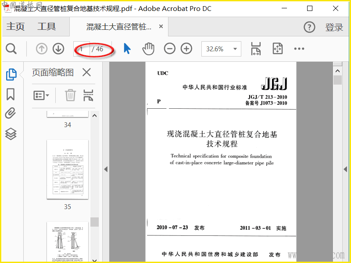The width and height of the screenshot is (351, 263).
Task: Open the bookmarks panel icon
Action: pyautogui.click(x=11, y=94)
